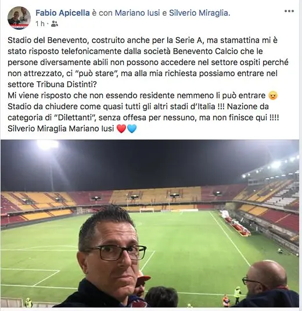Click the bright floodlight in the photo
This screenshot has width=302, height=311.
point(48,144)
